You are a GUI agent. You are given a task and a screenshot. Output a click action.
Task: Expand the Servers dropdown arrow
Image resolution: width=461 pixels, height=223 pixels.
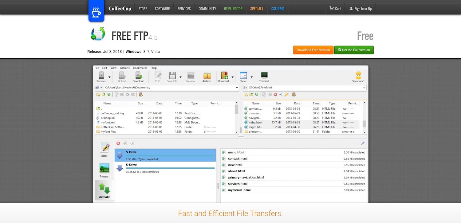pyautogui.click(x=109, y=77)
